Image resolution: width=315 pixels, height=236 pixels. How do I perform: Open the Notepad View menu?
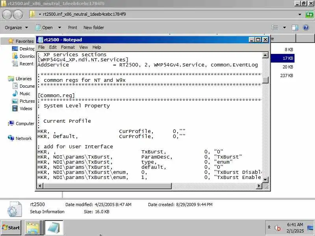[x=83, y=47]
